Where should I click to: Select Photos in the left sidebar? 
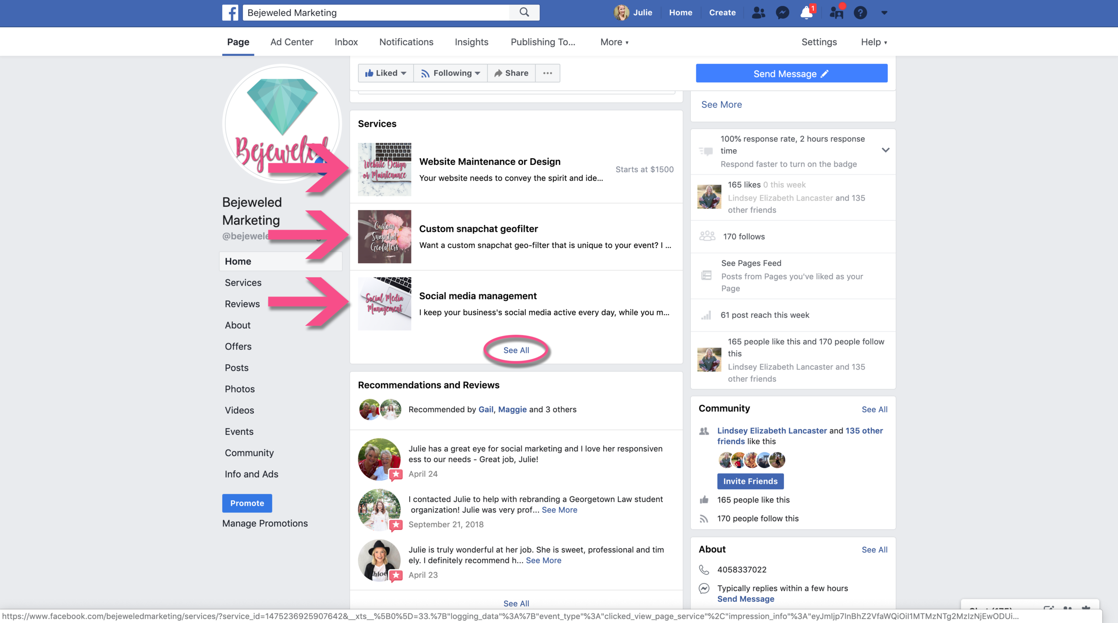click(x=240, y=389)
